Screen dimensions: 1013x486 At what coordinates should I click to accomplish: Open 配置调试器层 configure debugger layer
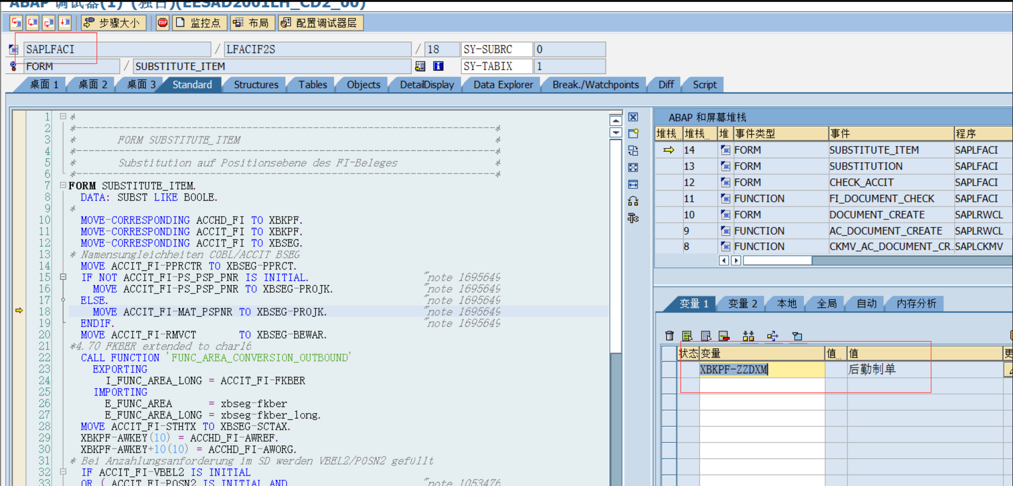pyautogui.click(x=321, y=23)
